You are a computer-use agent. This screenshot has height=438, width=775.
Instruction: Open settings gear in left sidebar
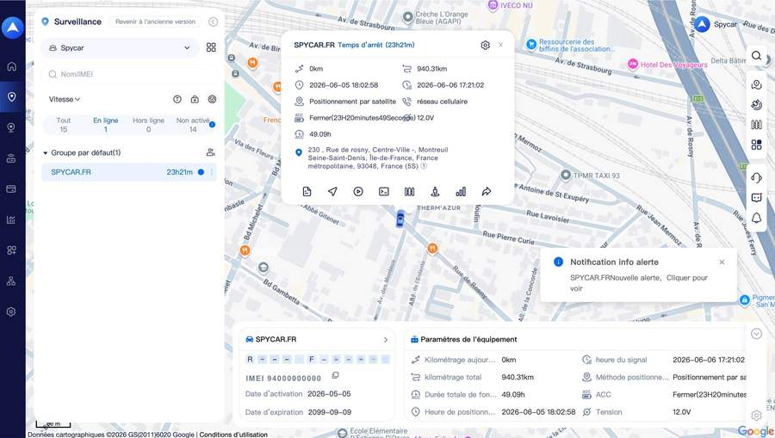pos(11,312)
